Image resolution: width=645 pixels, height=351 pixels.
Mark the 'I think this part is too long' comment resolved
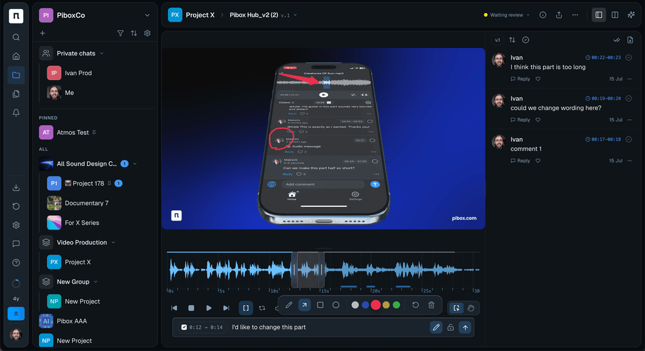click(628, 57)
